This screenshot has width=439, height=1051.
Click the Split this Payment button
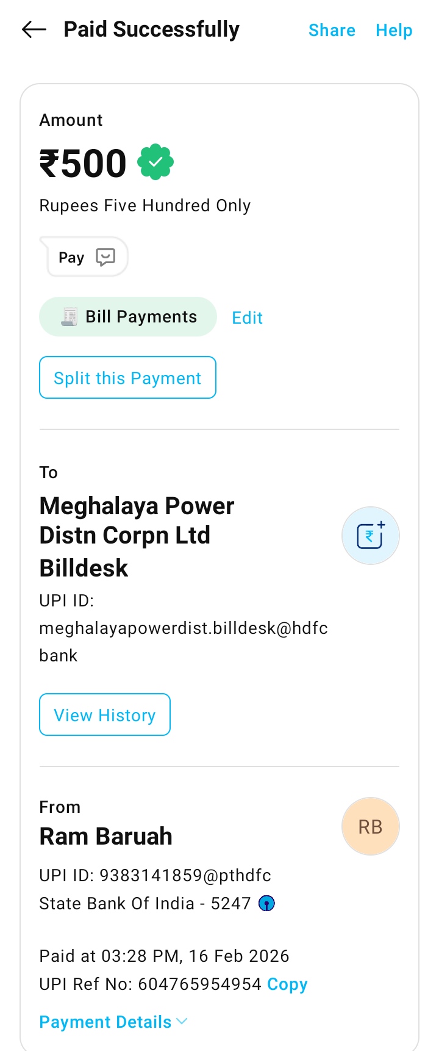pos(127,378)
